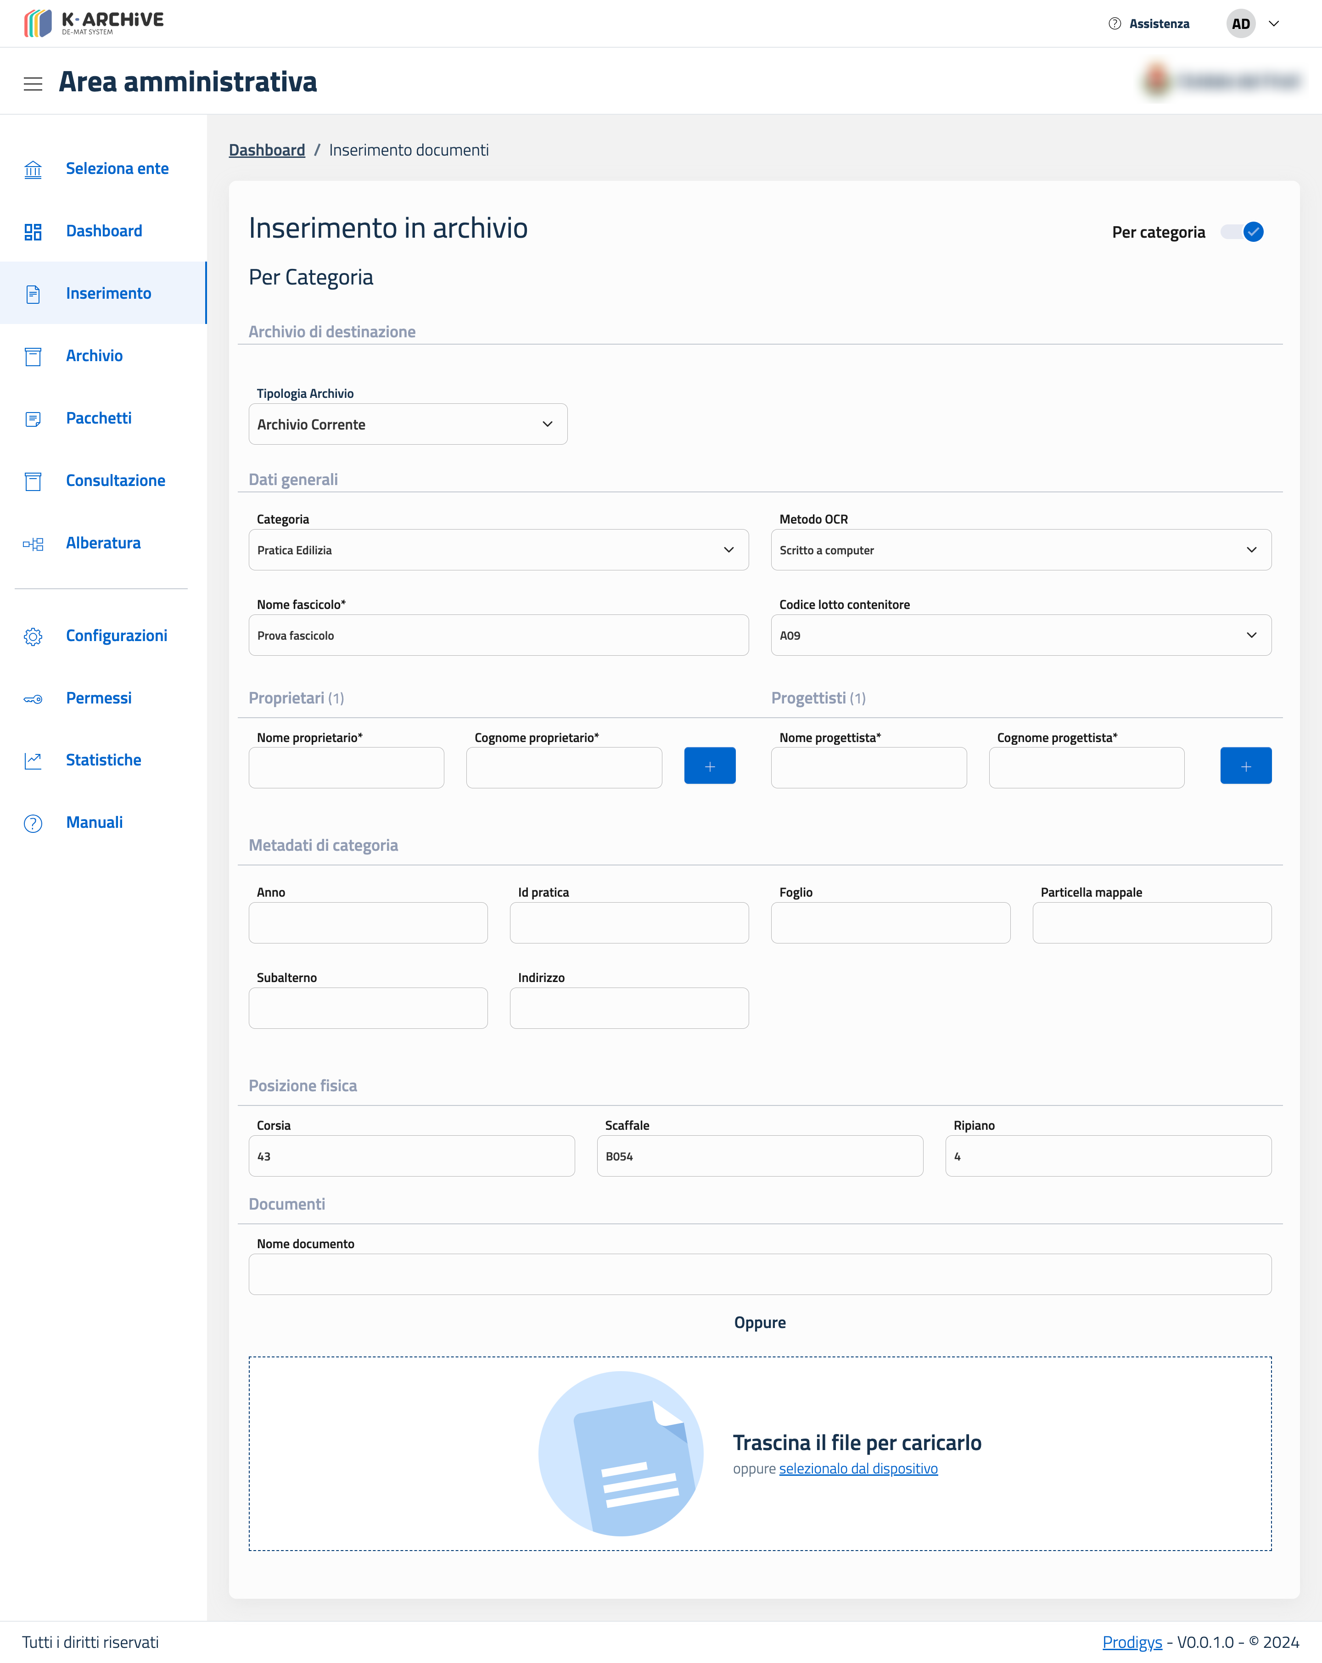Image resolution: width=1322 pixels, height=1663 pixels.
Task: Click the hamburger menu icon
Action: click(x=33, y=84)
